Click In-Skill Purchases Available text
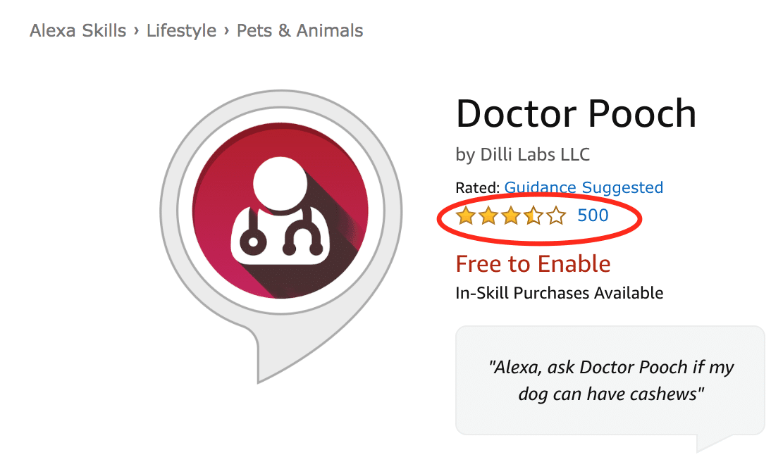This screenshot has height=462, width=771. point(559,292)
